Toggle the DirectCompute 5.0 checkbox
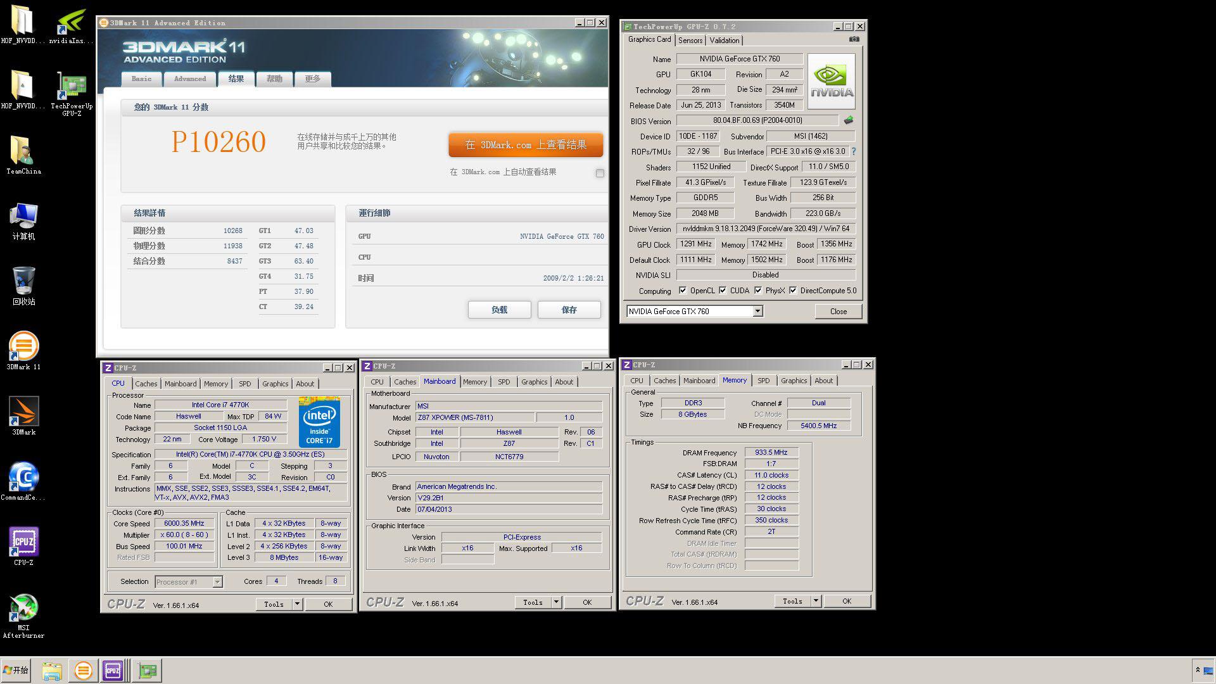 (x=793, y=291)
